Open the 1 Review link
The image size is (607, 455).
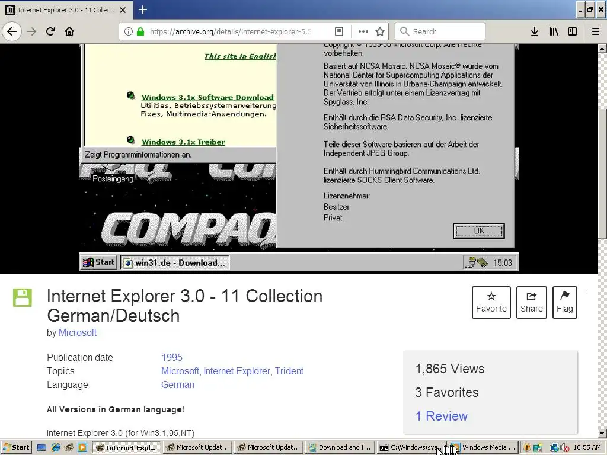click(x=441, y=416)
